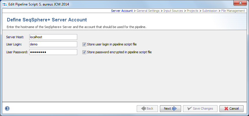The height and width of the screenshot is (116, 249).
Task: Cancel editing the pipeline script
Action: click(x=231, y=108)
